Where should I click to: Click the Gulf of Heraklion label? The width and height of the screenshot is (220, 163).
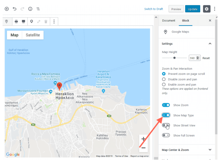coord(18,52)
